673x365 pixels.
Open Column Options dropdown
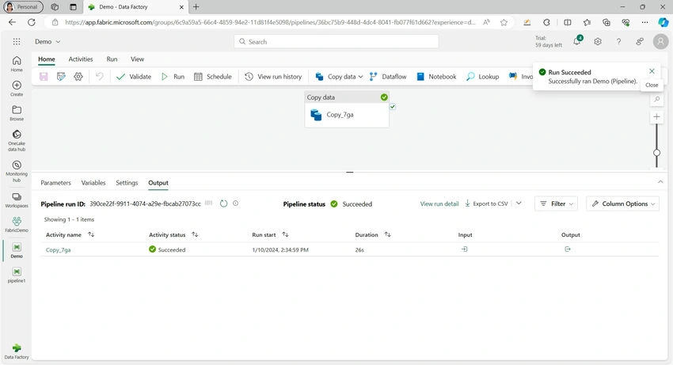coord(623,203)
